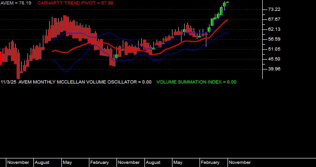Click the first May label on time axis

coord(67,162)
